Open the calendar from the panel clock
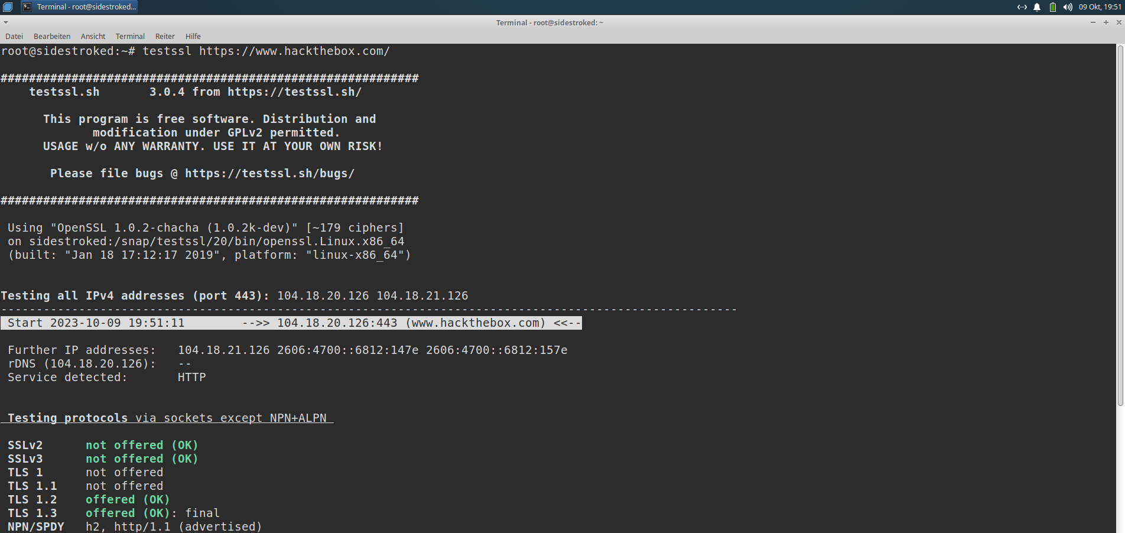 coord(1100,7)
